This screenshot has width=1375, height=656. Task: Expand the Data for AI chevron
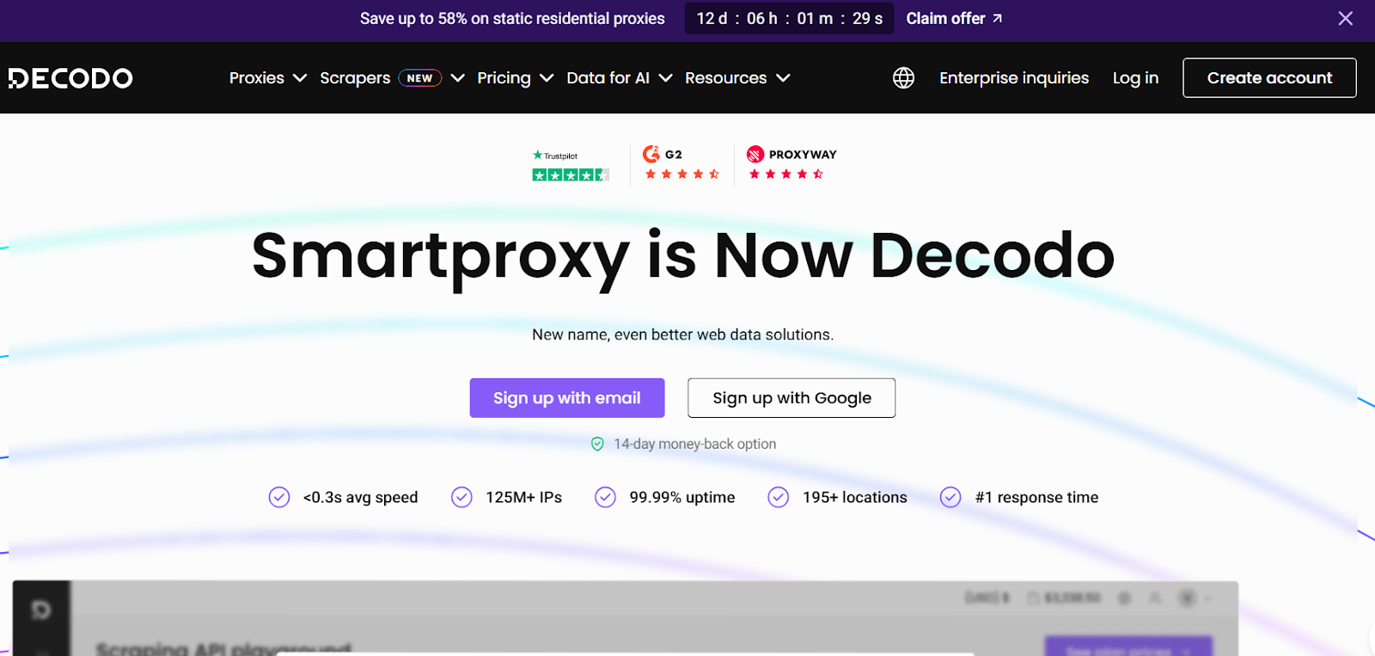(x=665, y=78)
